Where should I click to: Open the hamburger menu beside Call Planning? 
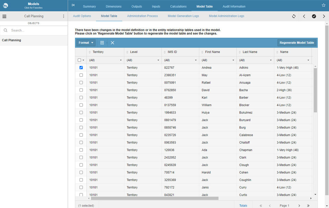click(x=4, y=16)
